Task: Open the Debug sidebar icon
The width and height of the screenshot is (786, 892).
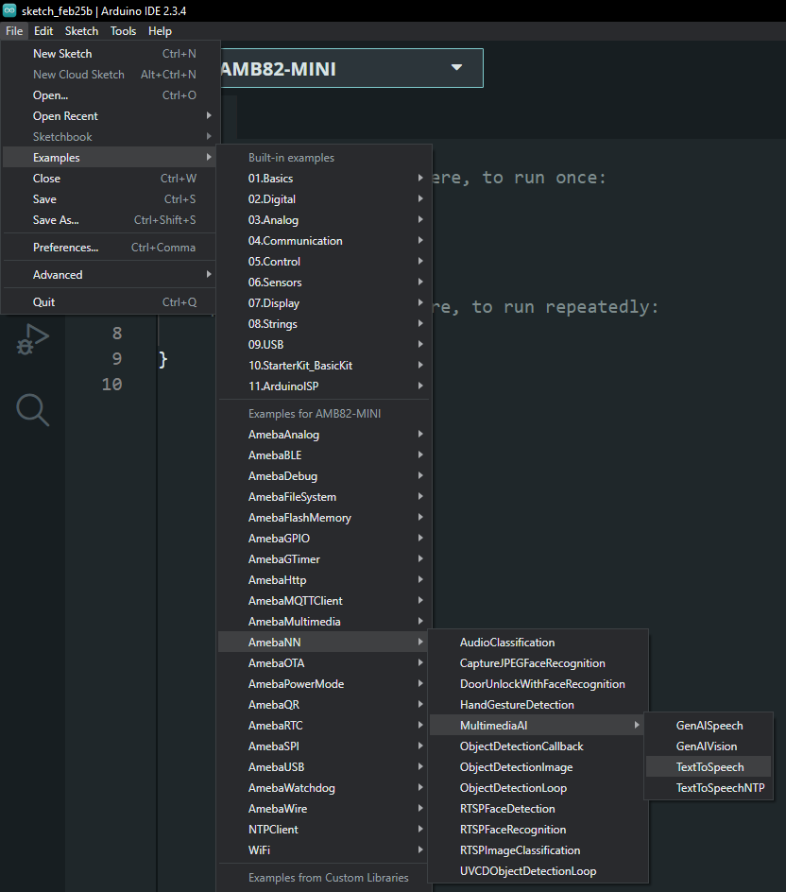Action: (x=32, y=339)
